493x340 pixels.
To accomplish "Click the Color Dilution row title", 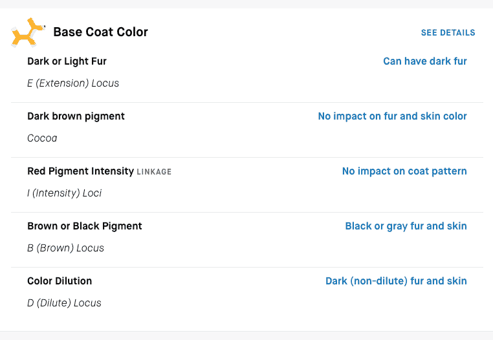I will point(60,281).
